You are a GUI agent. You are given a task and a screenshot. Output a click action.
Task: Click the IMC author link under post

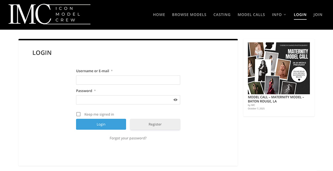(x=253, y=105)
